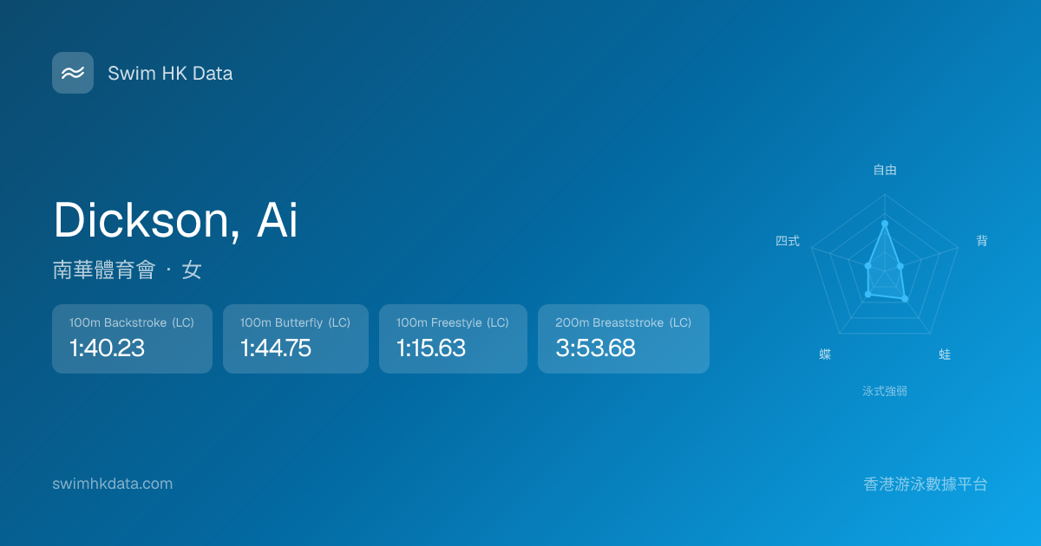Click the 自由 freestyle label on radar chart

coord(885,171)
